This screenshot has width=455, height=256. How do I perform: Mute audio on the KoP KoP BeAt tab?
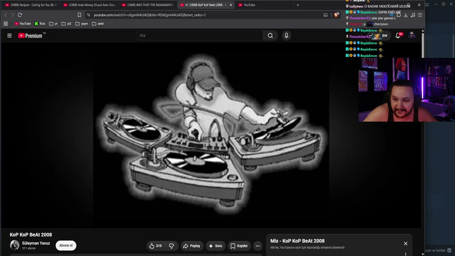tap(187, 5)
